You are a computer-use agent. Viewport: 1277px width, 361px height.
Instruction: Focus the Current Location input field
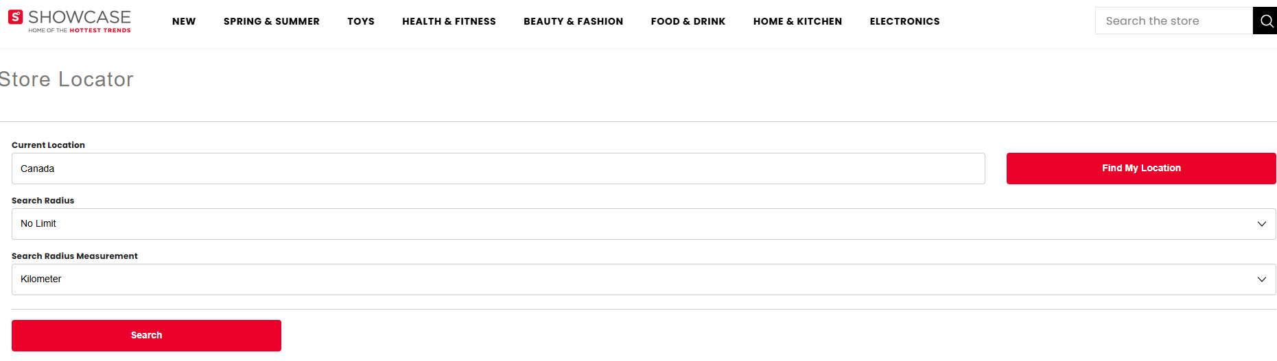tap(498, 169)
